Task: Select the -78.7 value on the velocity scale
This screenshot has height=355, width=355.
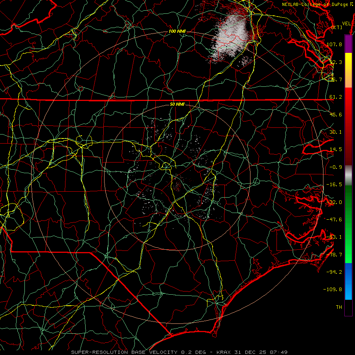Action: pos(334,255)
